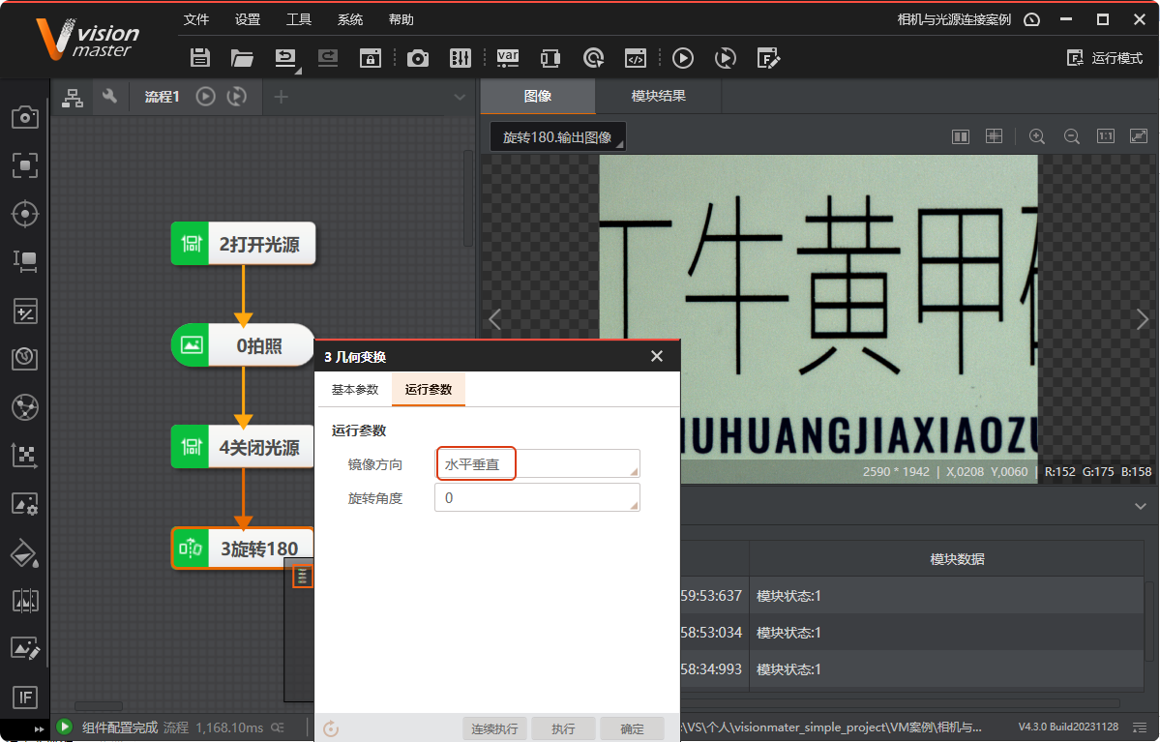1160x742 pixels.
Task: Click the flow structure icon beside 流程1
Action: (x=72, y=97)
